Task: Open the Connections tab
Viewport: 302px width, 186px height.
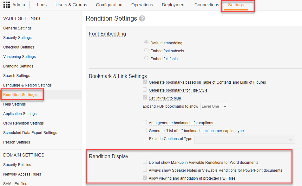Action: point(207,5)
